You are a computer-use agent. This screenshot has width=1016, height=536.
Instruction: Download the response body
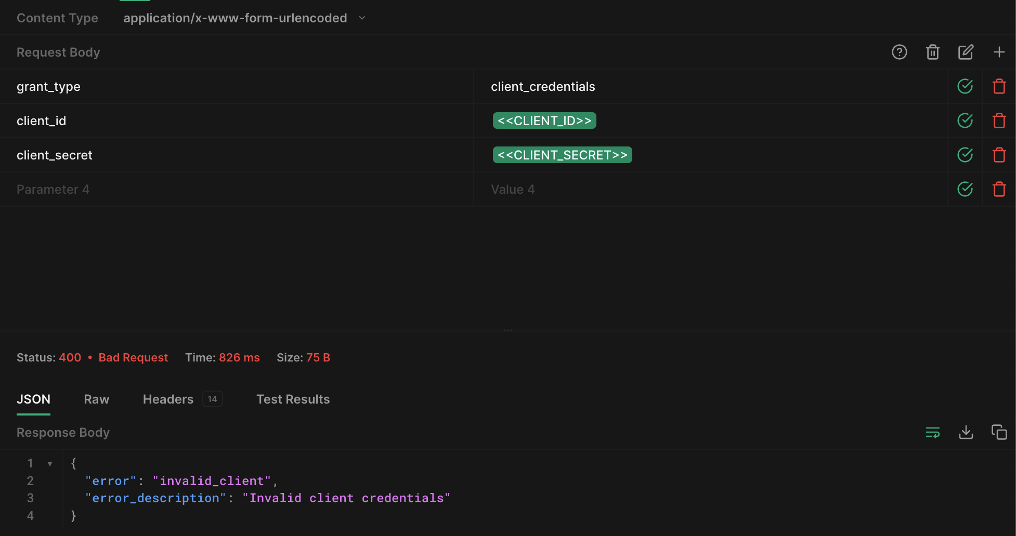pos(966,432)
